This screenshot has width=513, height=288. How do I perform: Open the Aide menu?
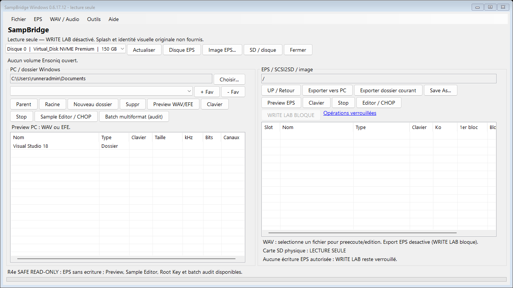(x=113, y=19)
